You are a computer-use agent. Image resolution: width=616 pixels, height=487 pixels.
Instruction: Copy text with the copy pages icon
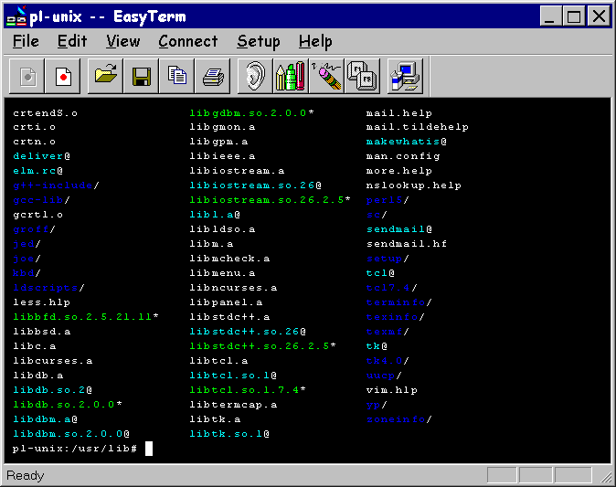pos(176,77)
